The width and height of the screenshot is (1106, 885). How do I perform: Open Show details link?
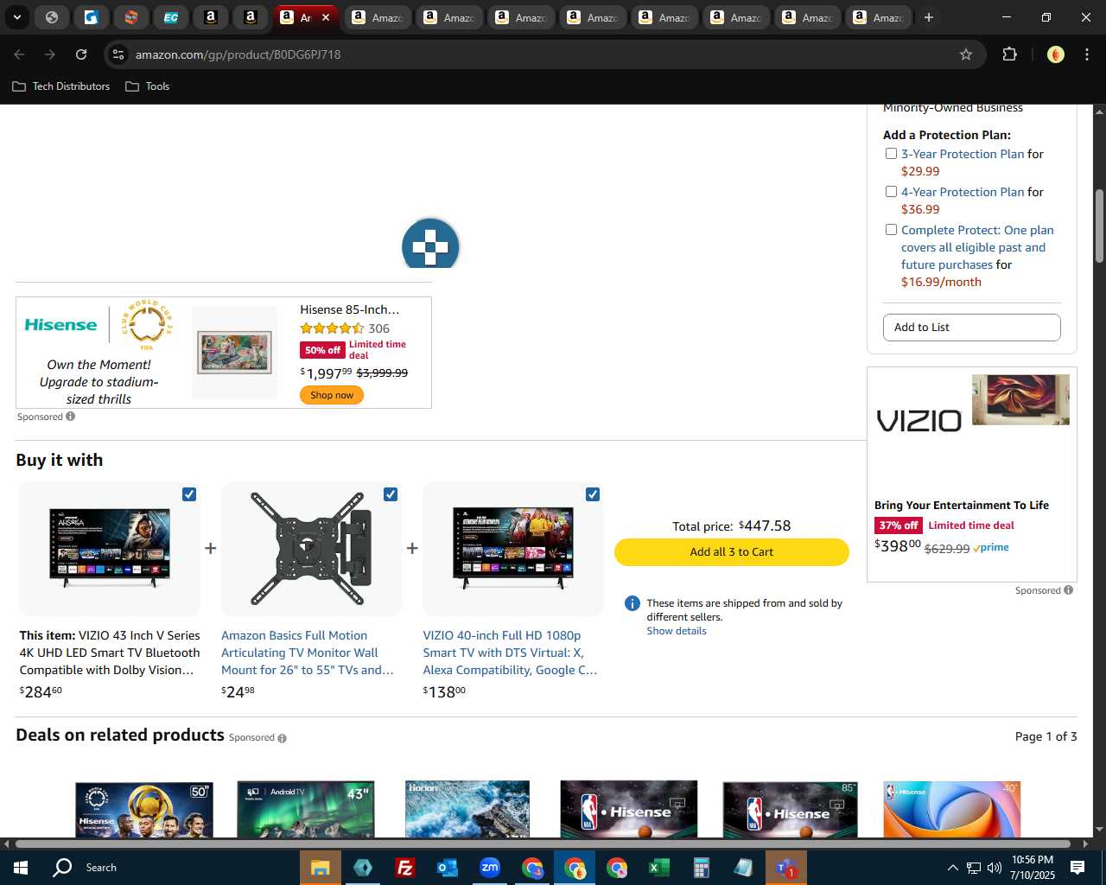pos(677,631)
